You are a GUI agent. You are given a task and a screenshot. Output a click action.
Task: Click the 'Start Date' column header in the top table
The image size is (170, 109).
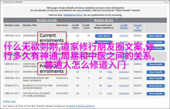pos(62,25)
